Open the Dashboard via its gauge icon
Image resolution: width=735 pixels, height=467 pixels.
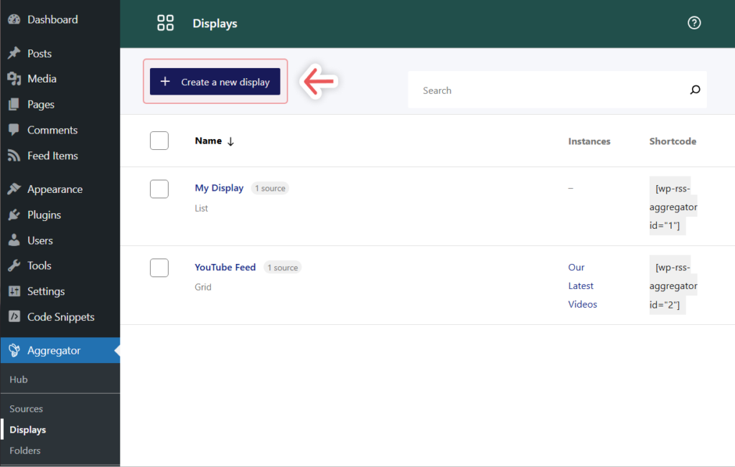pos(16,19)
